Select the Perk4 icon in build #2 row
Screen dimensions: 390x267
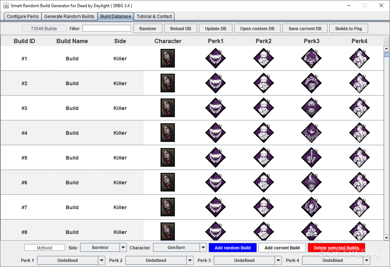359,83
